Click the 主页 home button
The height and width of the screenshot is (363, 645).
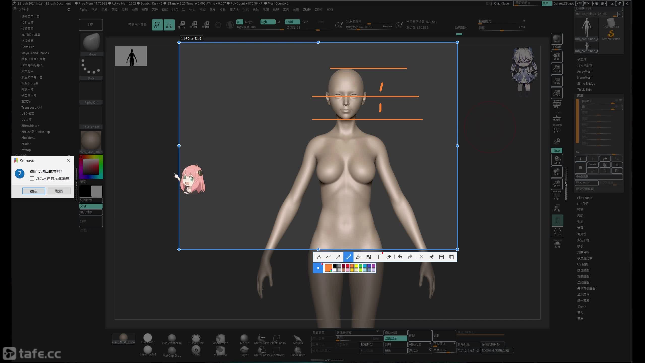(x=91, y=25)
